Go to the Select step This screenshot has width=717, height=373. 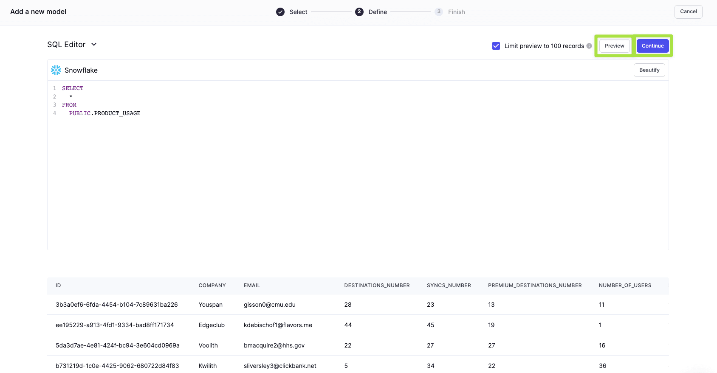(298, 12)
